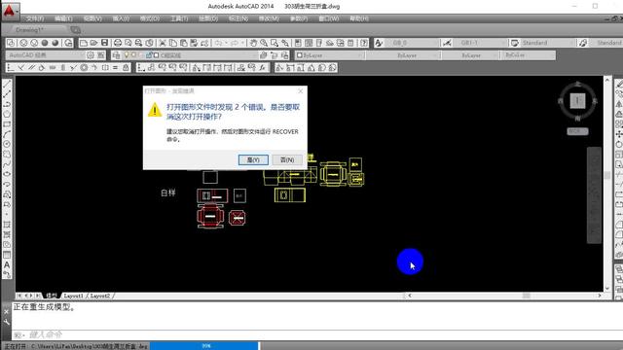
Task: Click the Copy toolbar icon
Action: tap(173, 43)
